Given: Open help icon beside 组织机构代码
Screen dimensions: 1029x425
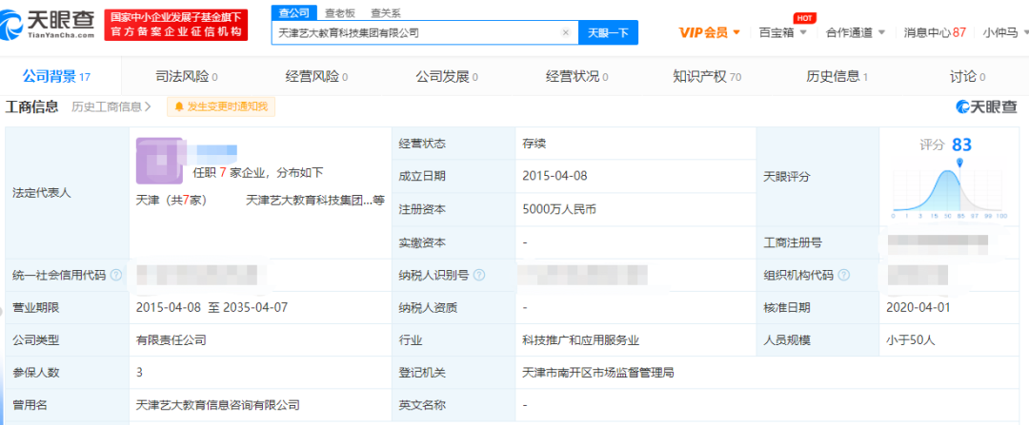Looking at the screenshot, I should pos(844,275).
